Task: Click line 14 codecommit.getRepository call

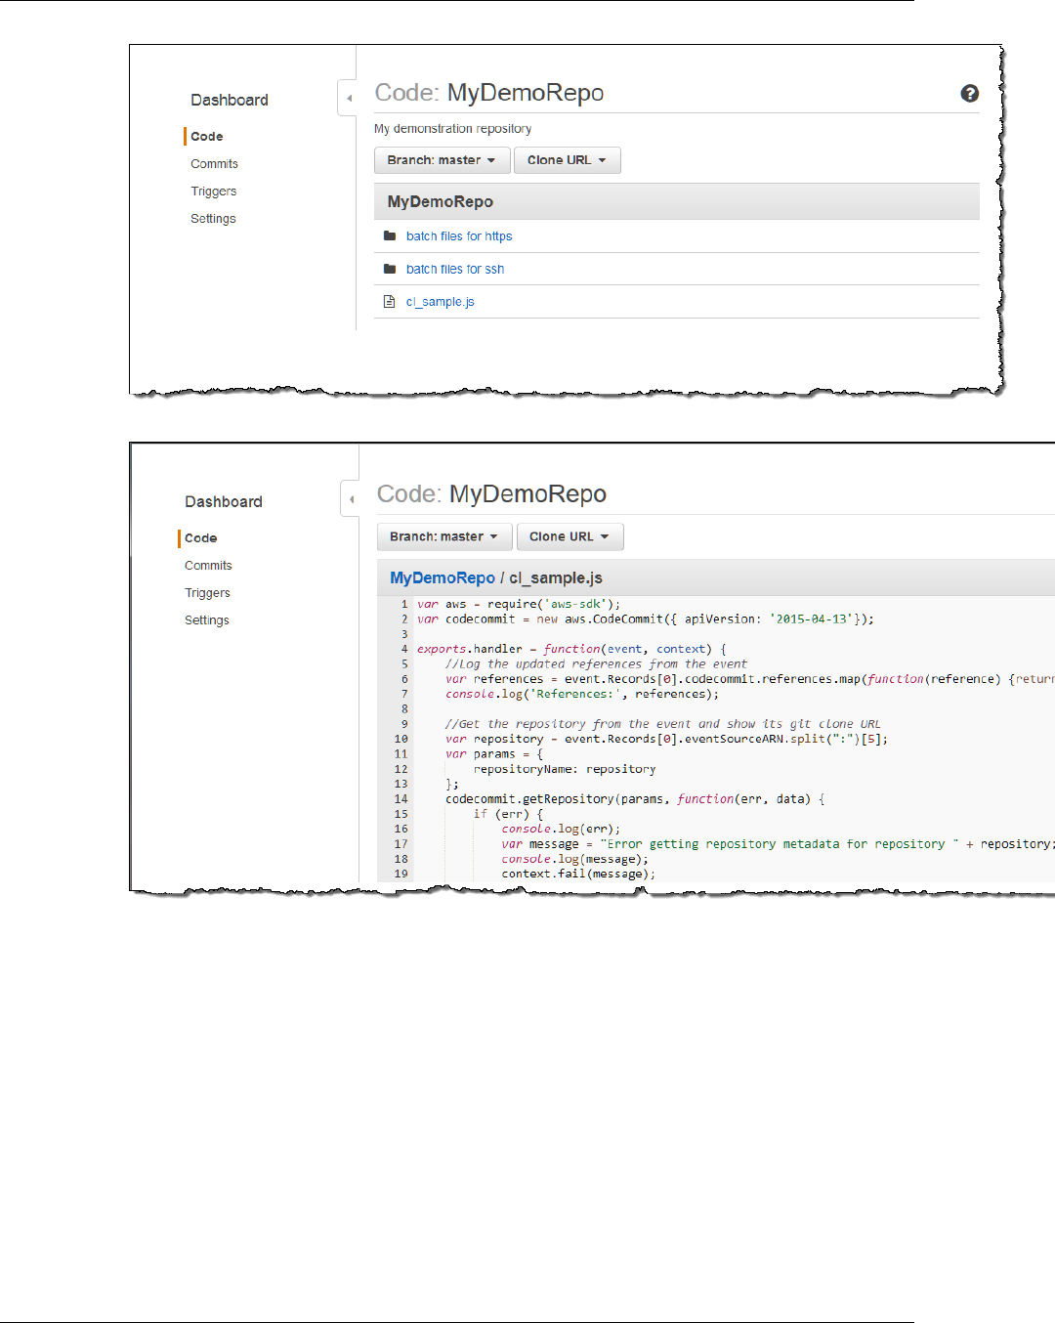Action: pos(635,799)
